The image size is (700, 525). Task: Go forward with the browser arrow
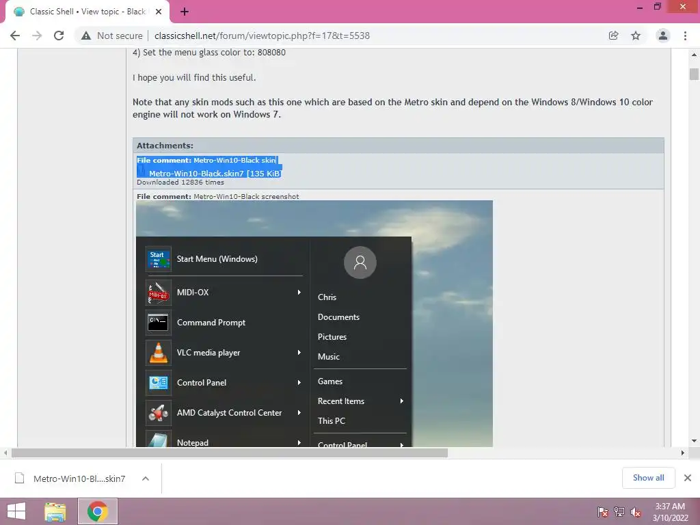37,36
